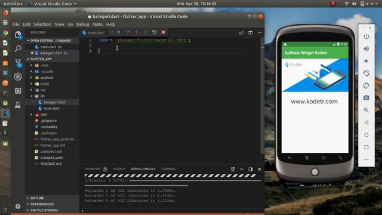
Task: Expand the ios folder
Action: (x=53, y=90)
